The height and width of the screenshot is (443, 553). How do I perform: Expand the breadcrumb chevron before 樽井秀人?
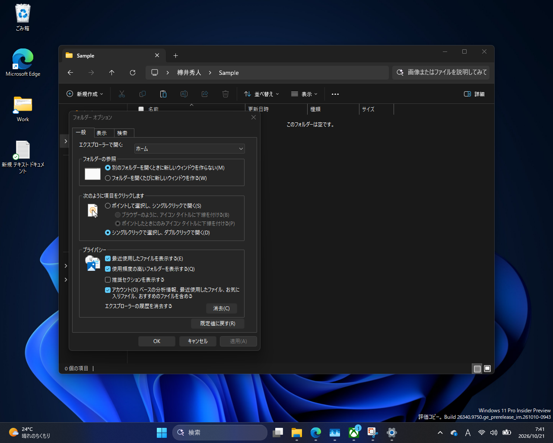point(168,73)
